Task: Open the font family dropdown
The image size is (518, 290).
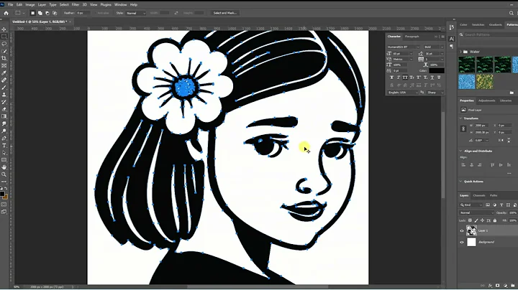Action: (x=403, y=47)
